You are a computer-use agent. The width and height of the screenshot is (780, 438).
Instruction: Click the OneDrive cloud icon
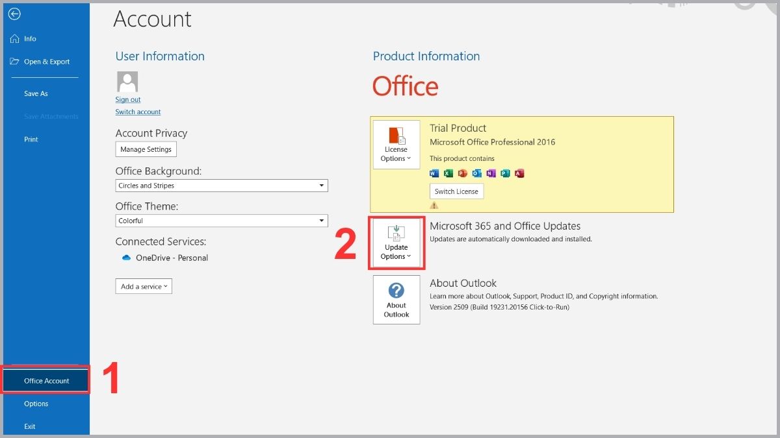(126, 258)
